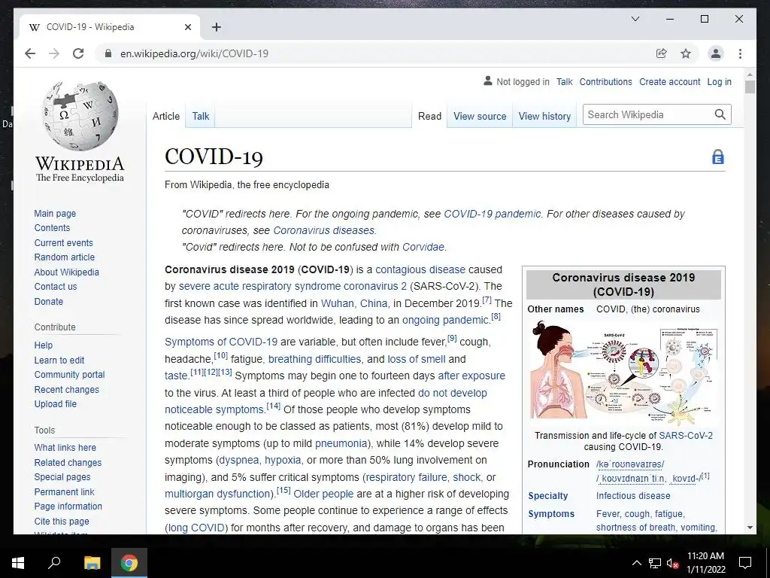Open the View history tab
This screenshot has height=578, width=770.
pos(544,116)
